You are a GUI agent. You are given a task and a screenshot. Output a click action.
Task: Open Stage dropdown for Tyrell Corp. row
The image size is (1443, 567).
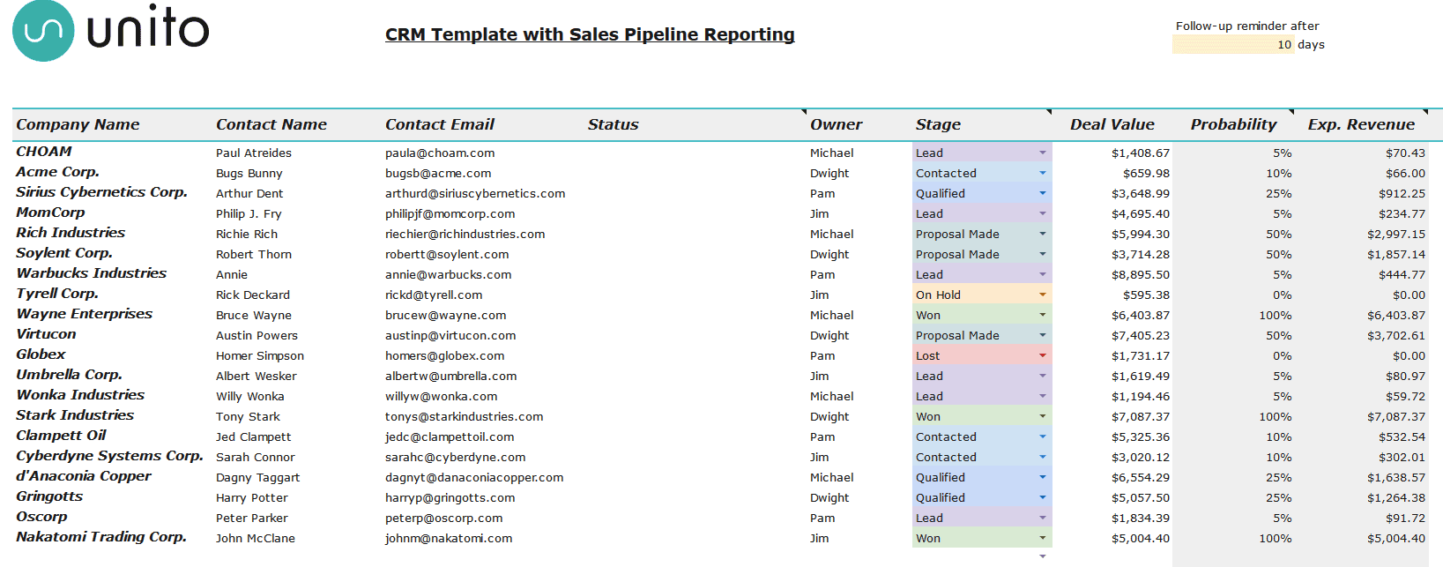pos(1043,295)
